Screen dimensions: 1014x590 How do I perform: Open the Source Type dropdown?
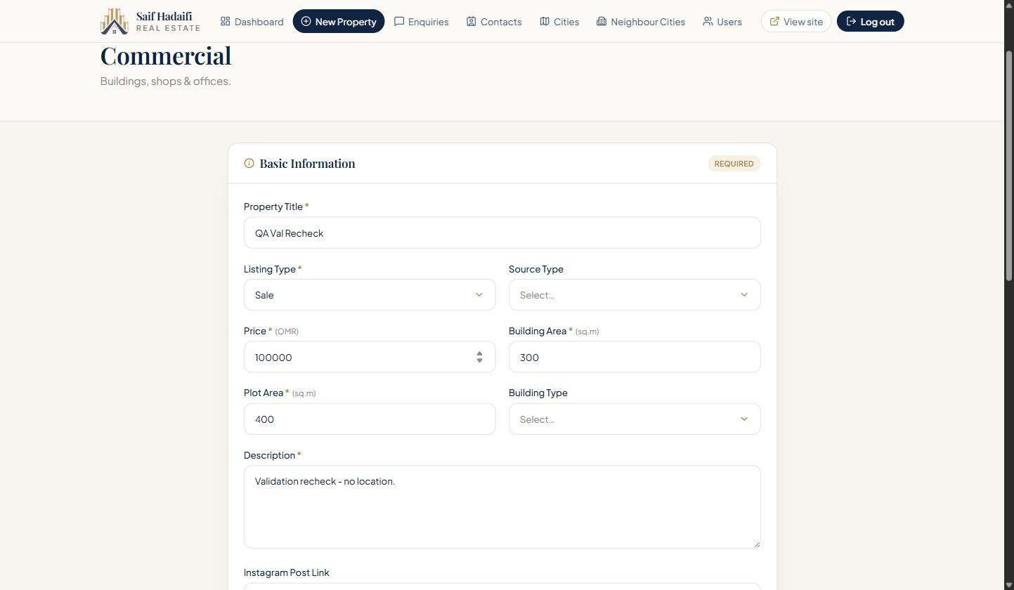635,294
